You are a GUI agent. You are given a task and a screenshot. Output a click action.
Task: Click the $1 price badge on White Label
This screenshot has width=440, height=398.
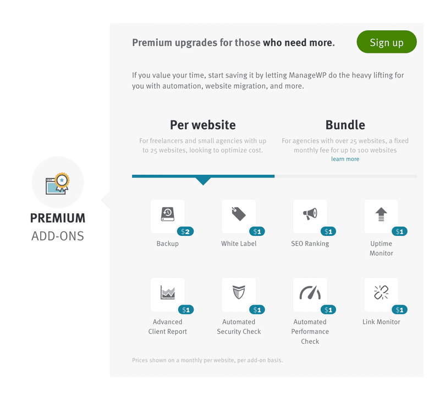click(x=257, y=231)
